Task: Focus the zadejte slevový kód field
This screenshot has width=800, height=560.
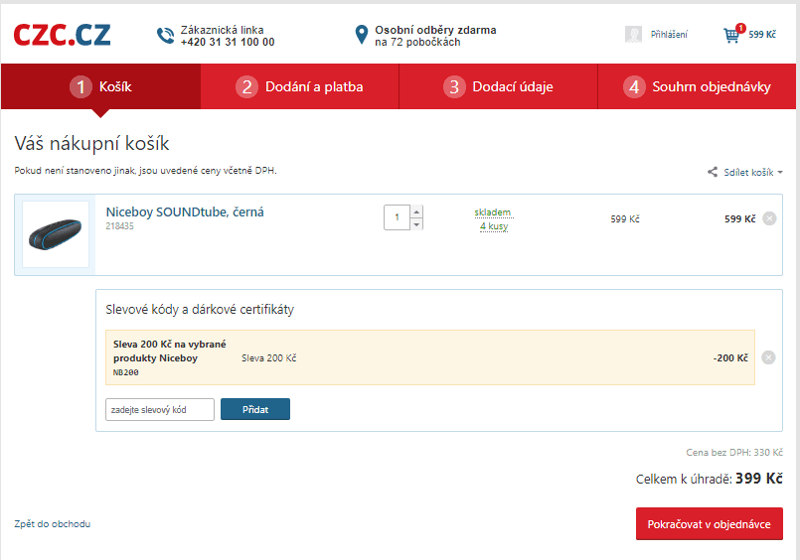Action: [160, 410]
